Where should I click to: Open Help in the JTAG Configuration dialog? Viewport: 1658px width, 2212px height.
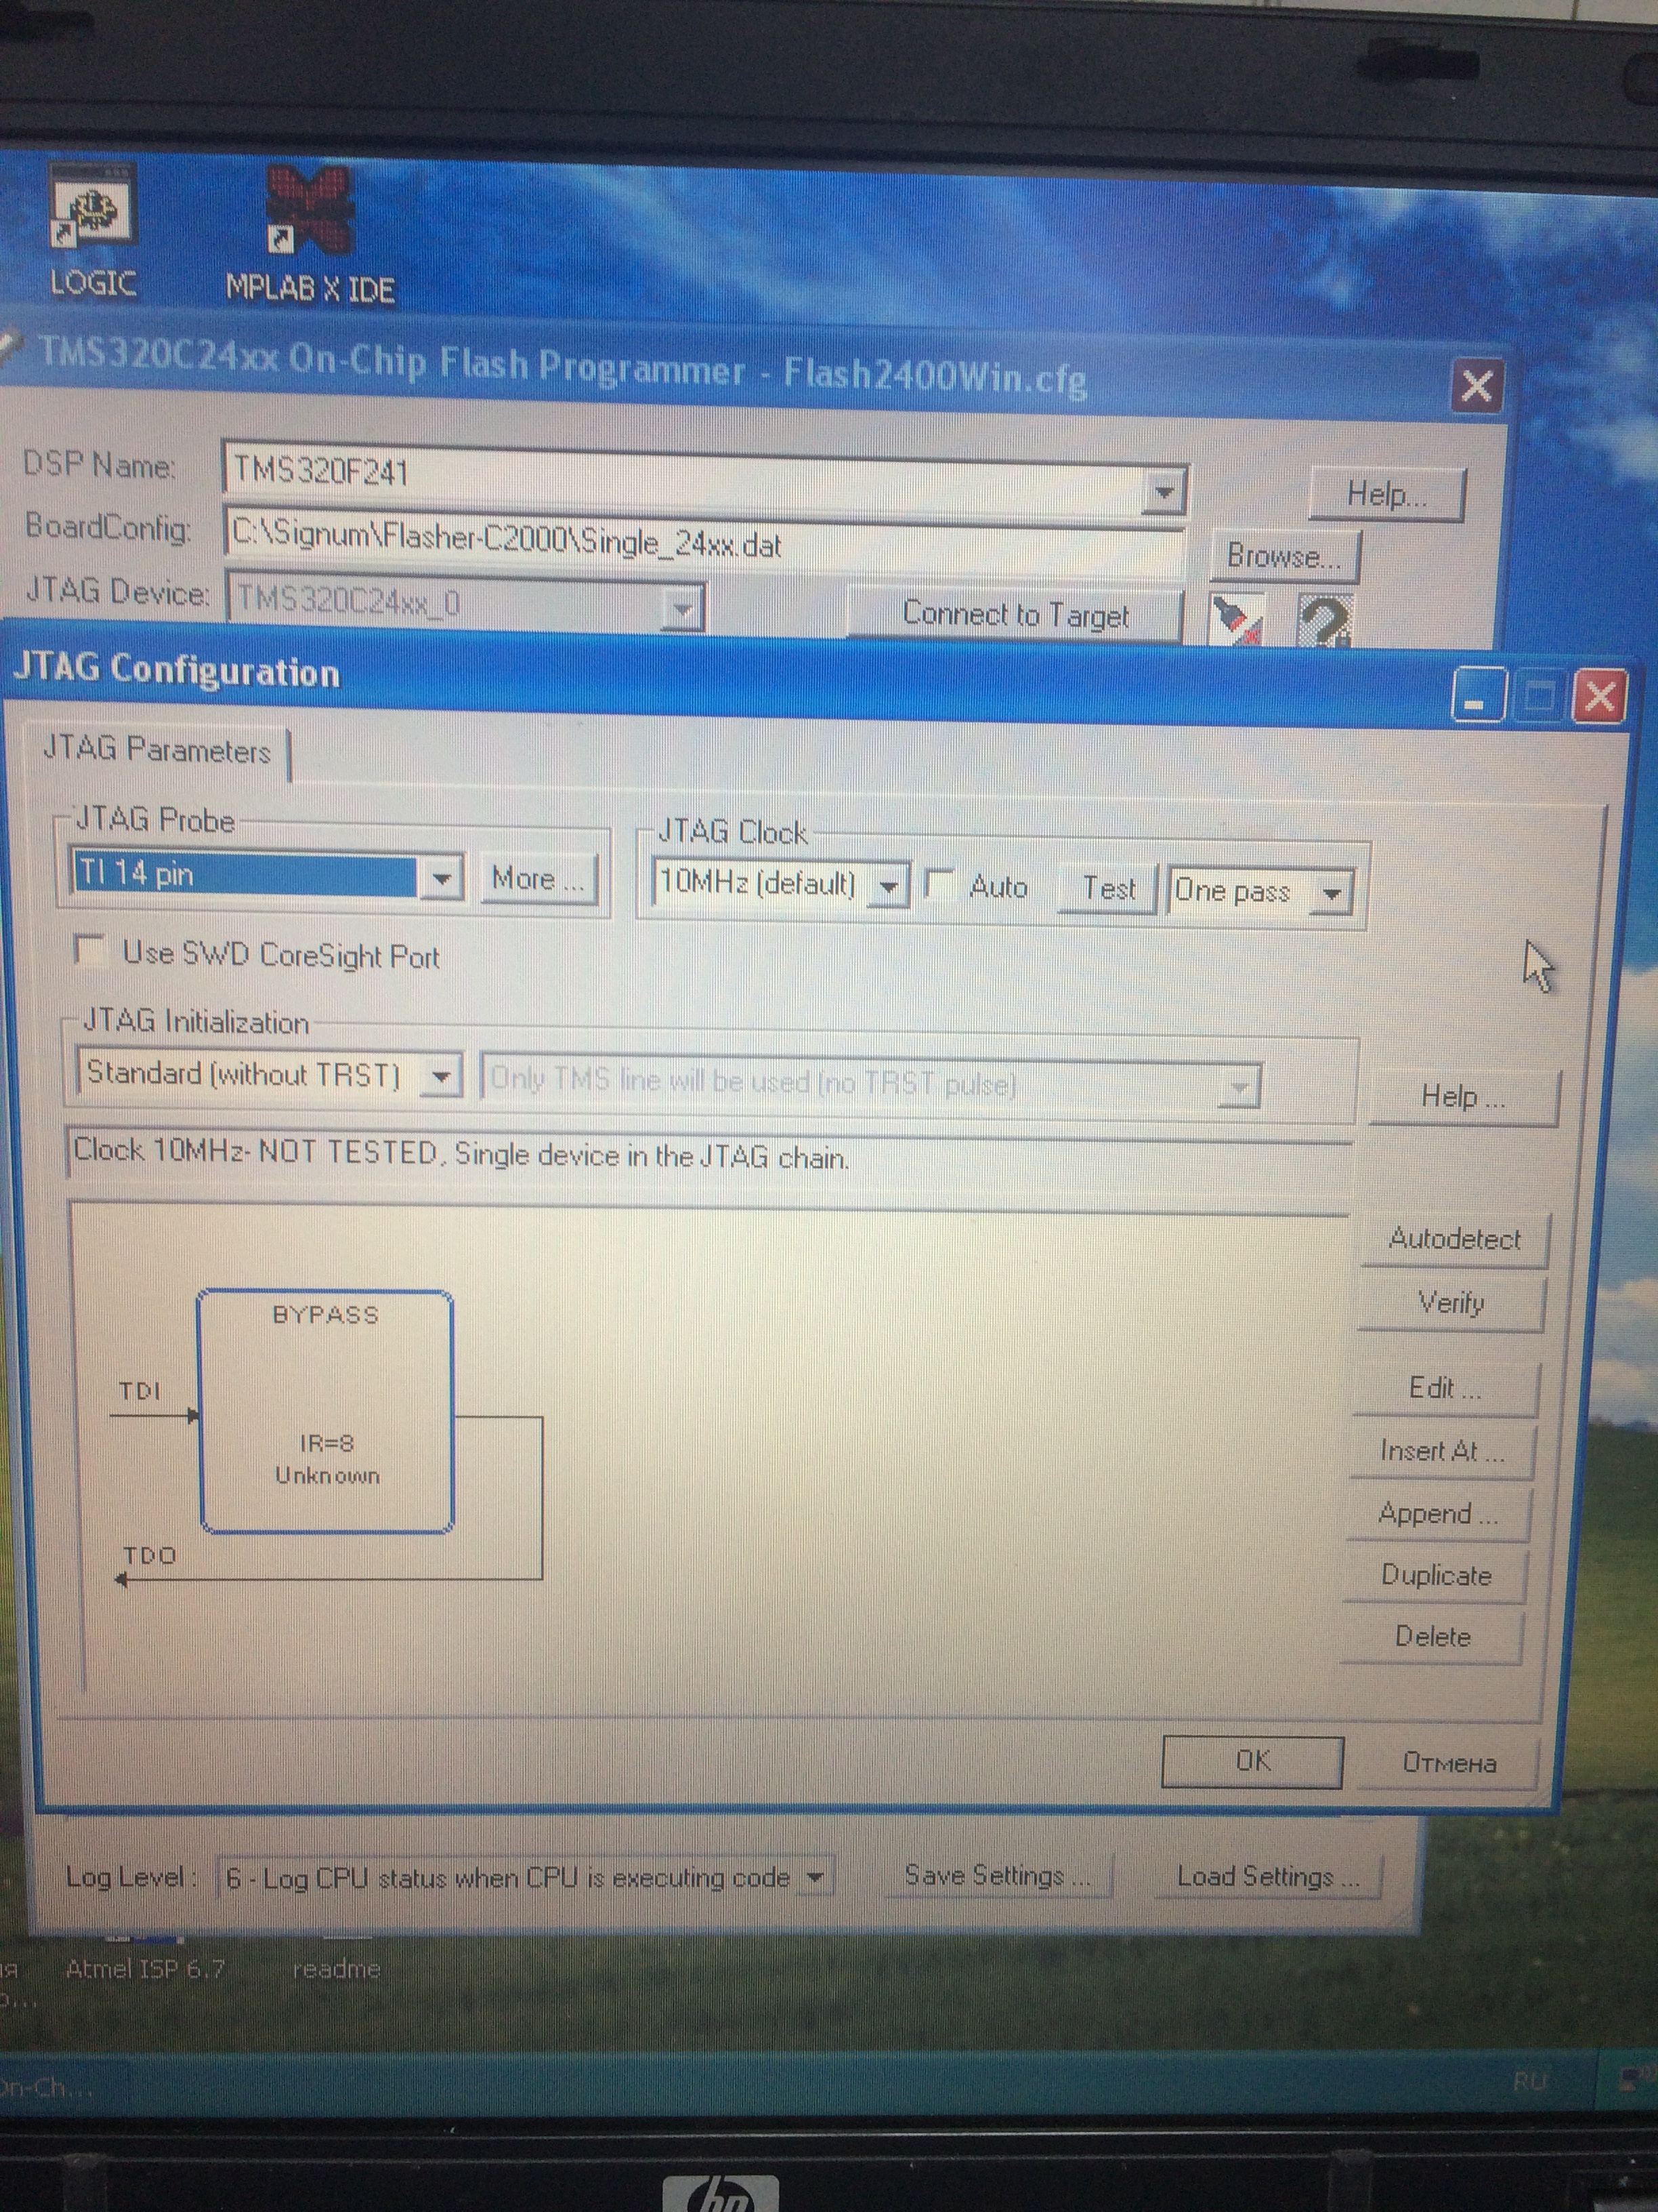[1463, 1097]
